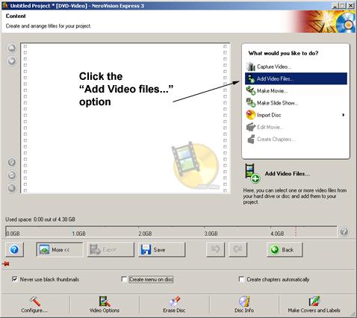The width and height of the screenshot is (357, 318).
Task: Click Capture Video camera icon
Action: tap(251, 66)
